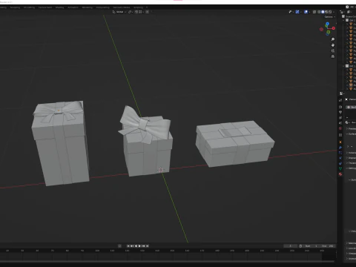
Task: Toggle the snapping magnet button in header
Action: pos(136,12)
